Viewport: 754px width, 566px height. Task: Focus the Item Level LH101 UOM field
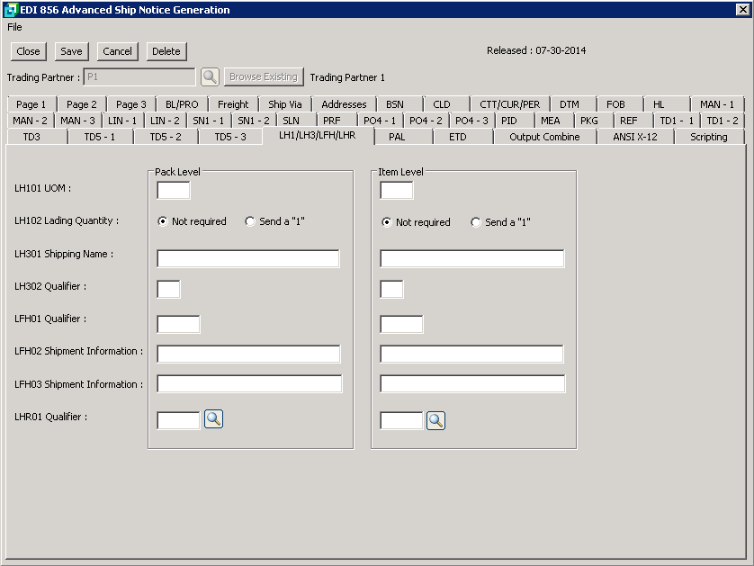(396, 190)
